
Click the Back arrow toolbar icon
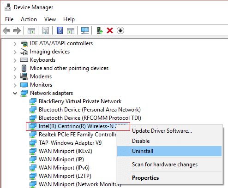click(6, 30)
